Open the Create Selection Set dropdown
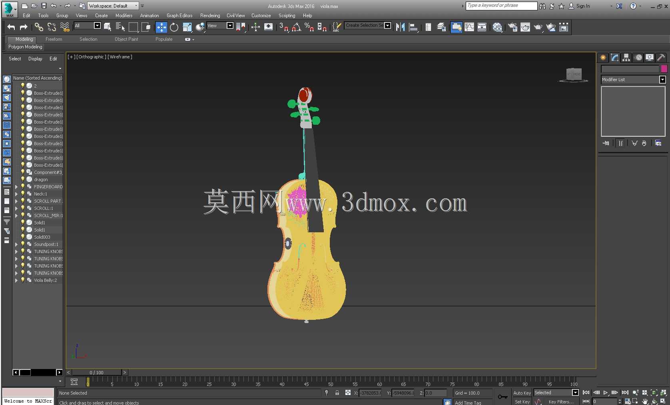Screen dimensions: 670x405 tap(367, 26)
